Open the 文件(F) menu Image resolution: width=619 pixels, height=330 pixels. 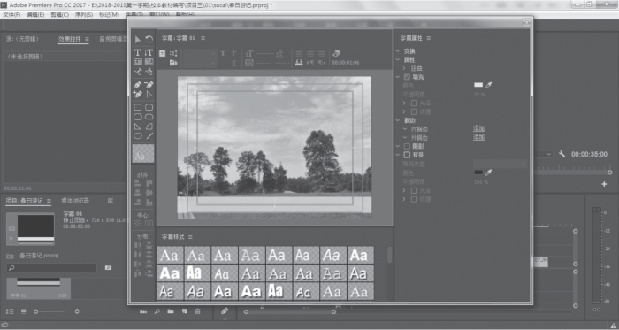11,15
